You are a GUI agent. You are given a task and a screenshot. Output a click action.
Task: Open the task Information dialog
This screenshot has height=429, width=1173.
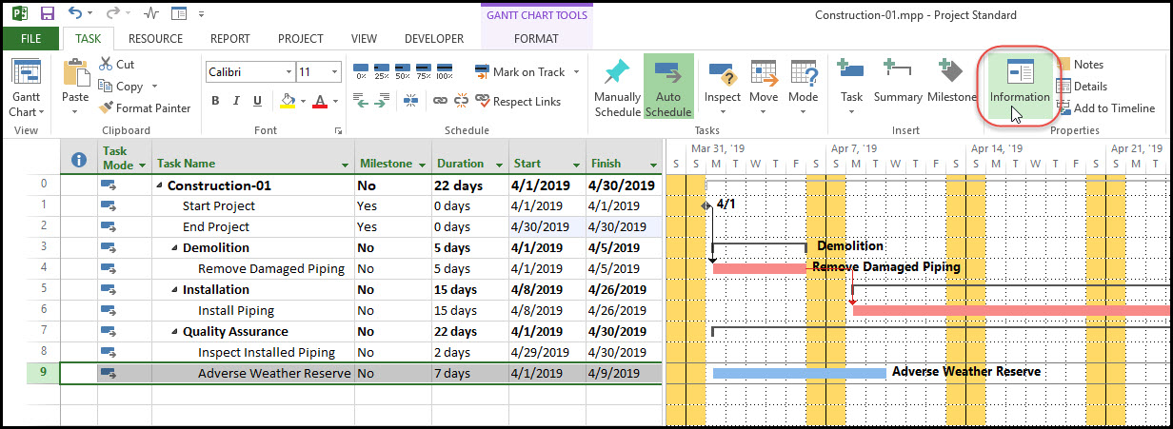pos(1019,82)
